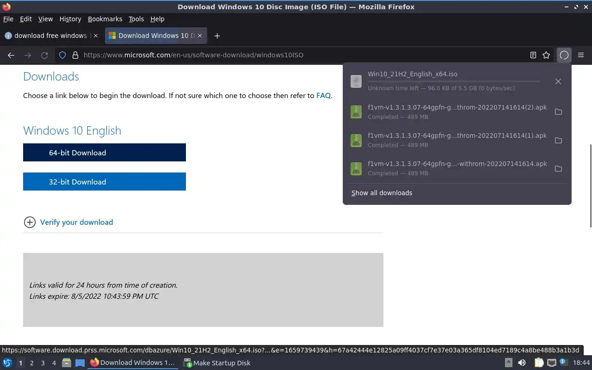Close the 'download free windows' tab
The width and height of the screenshot is (592, 370).
(96, 36)
